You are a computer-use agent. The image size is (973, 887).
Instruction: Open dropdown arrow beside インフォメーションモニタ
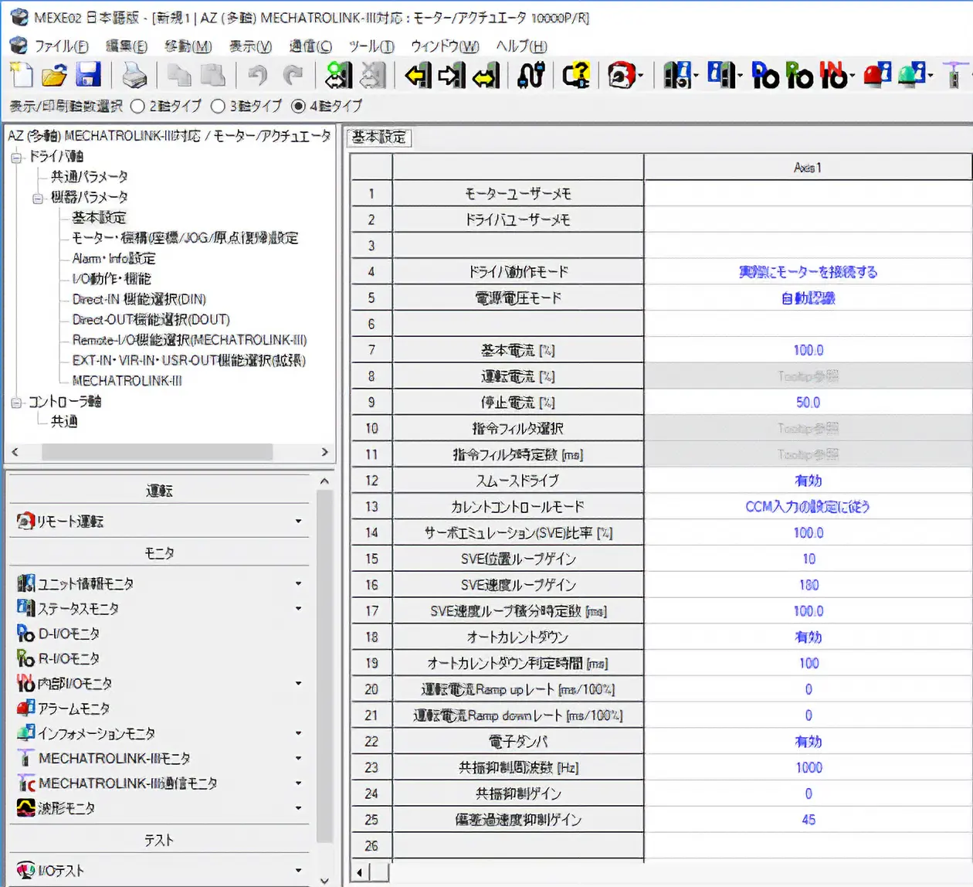click(x=298, y=734)
